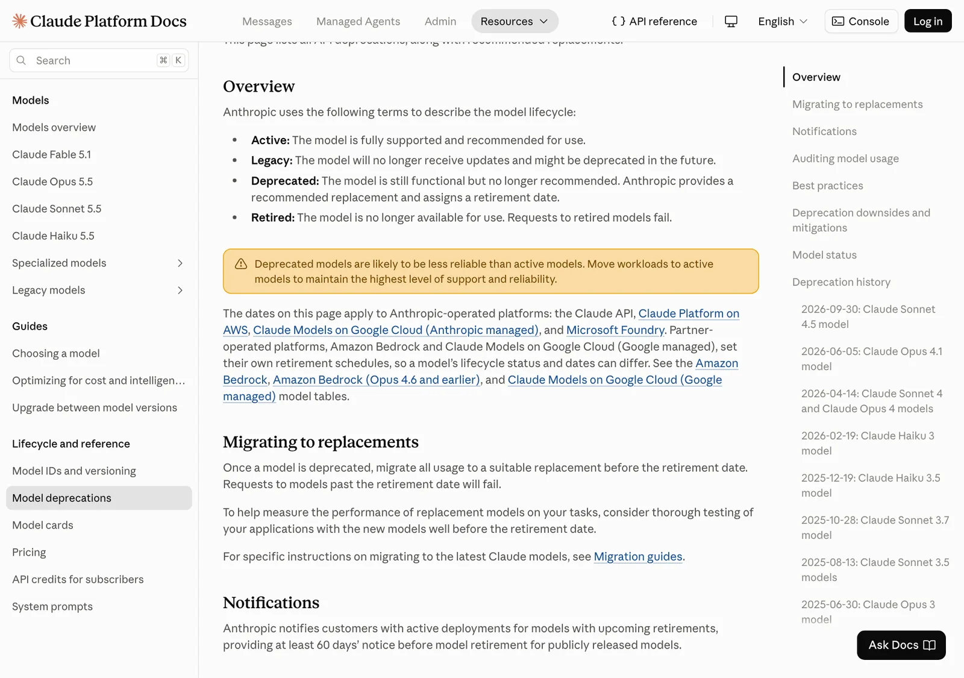The image size is (964, 678).
Task: Jump to Auditing model usage section
Action: [x=845, y=159]
